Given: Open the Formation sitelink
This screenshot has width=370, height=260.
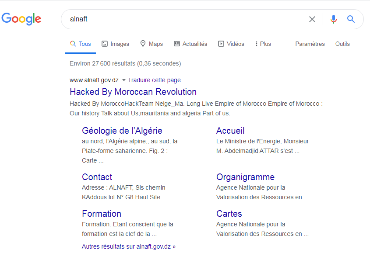Looking at the screenshot, I should click(102, 214).
